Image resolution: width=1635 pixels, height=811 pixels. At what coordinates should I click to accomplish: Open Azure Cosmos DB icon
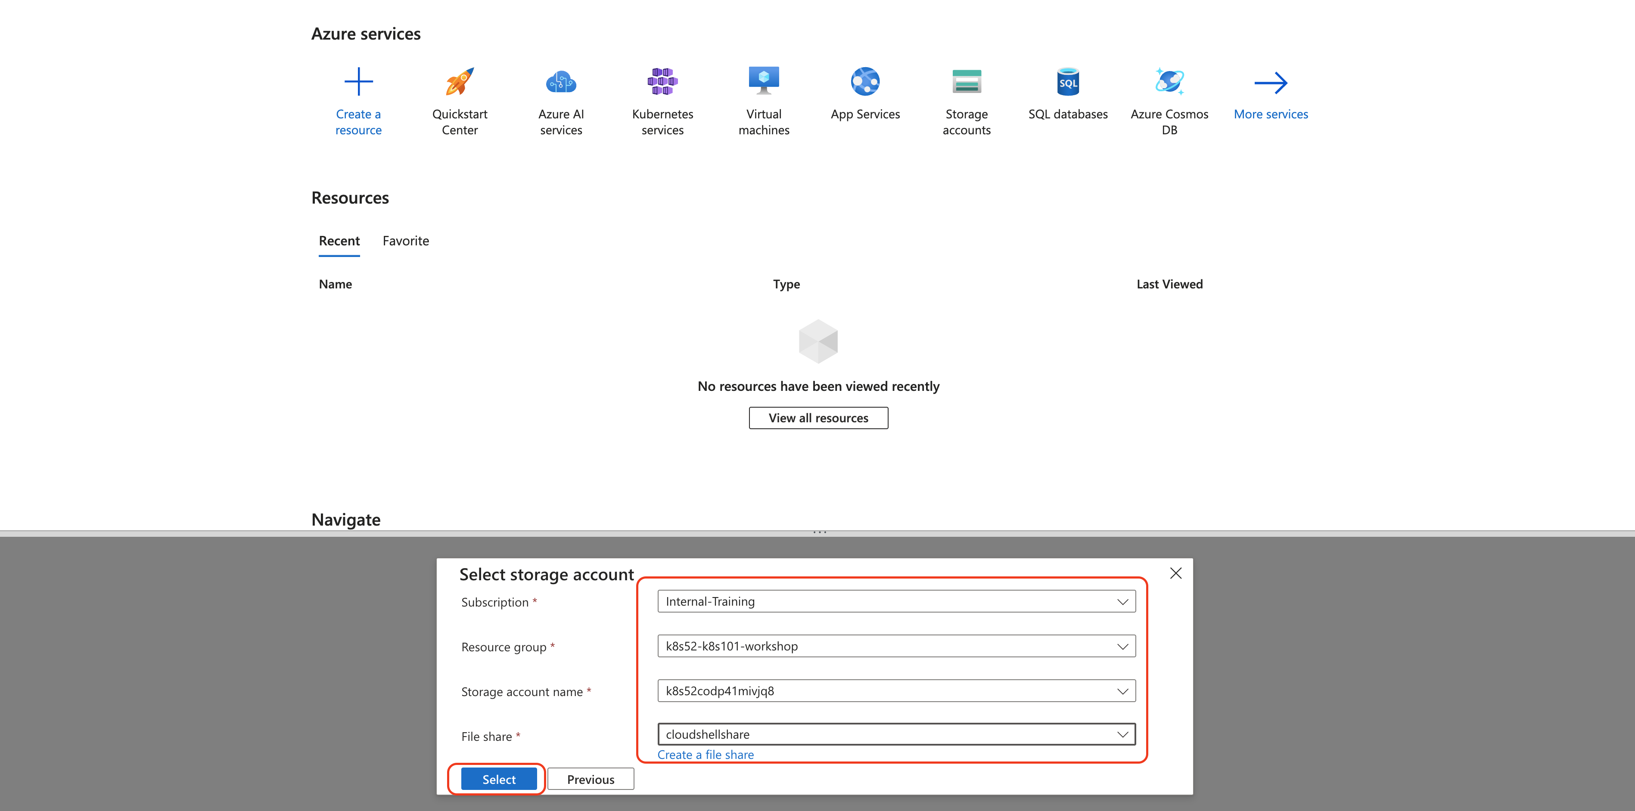pos(1169,82)
